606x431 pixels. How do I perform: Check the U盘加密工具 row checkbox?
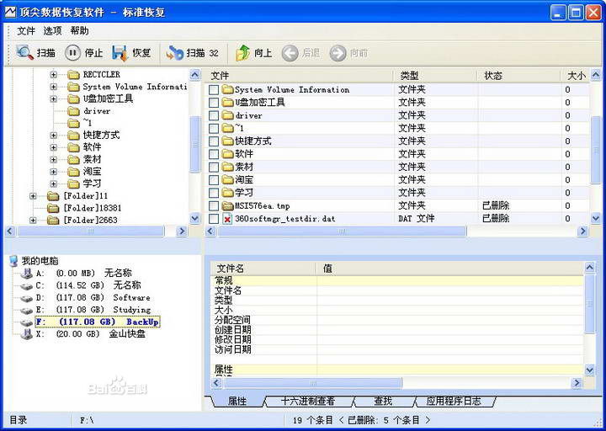(x=214, y=103)
